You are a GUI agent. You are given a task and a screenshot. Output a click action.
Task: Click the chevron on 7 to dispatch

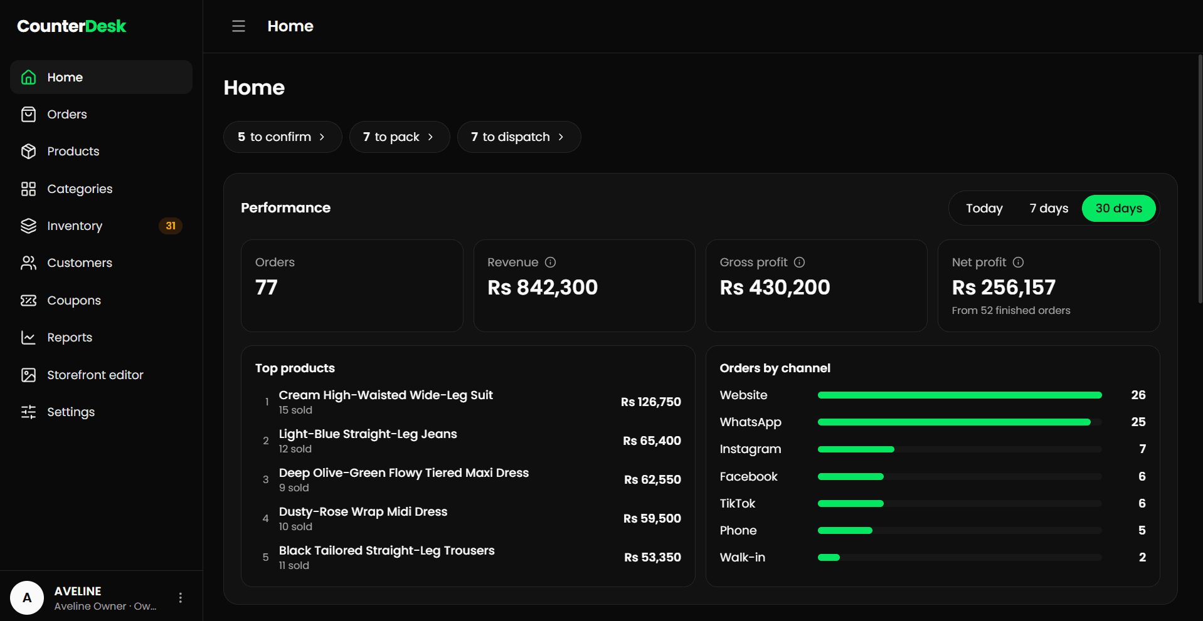click(561, 137)
